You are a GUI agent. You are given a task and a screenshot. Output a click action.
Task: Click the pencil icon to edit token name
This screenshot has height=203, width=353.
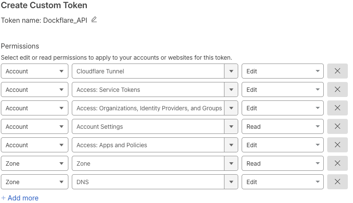tap(94, 20)
